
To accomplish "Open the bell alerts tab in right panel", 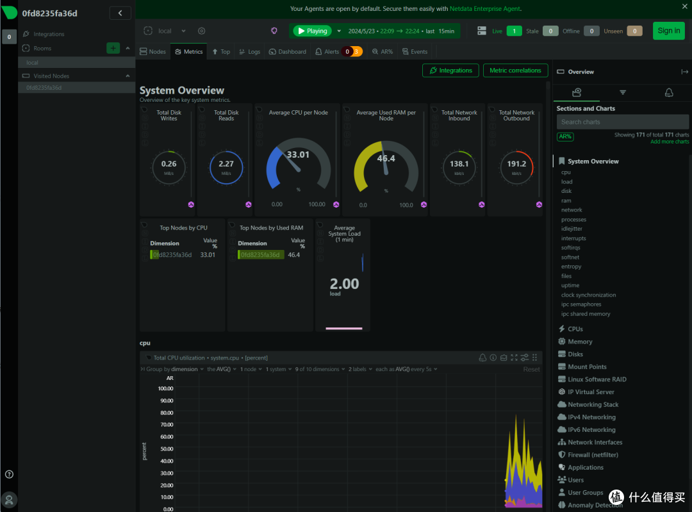I will 668,92.
